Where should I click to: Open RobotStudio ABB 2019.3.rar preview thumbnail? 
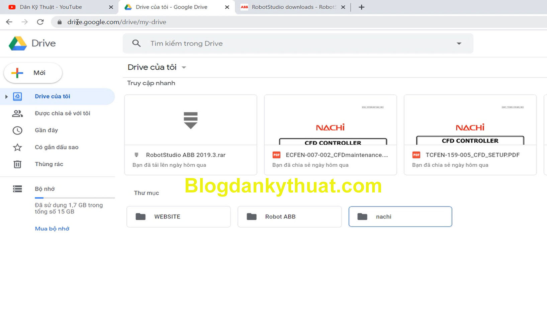(x=191, y=120)
